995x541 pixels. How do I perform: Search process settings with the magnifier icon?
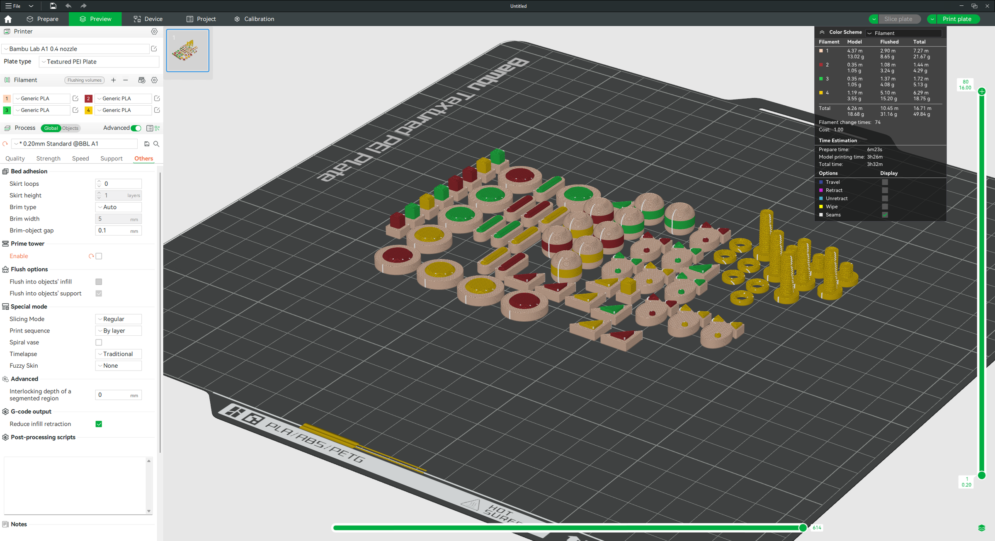click(x=156, y=144)
